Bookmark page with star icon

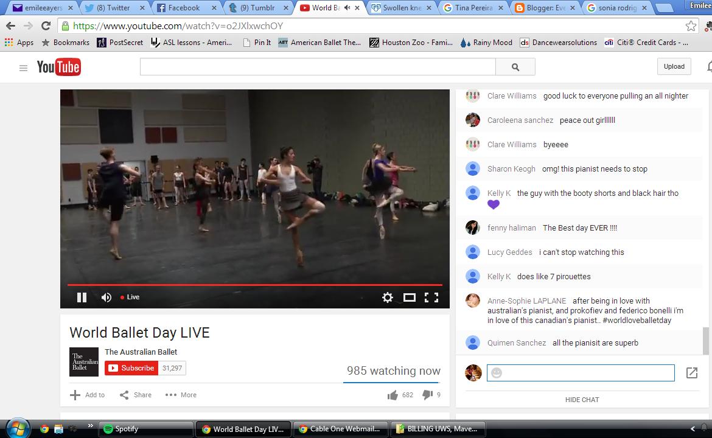tap(691, 26)
